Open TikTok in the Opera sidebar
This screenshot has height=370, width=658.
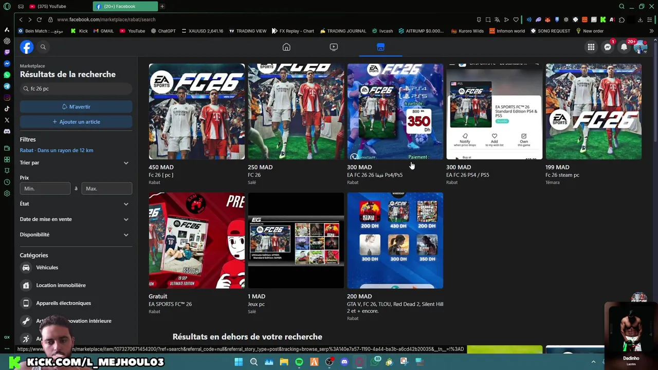[x=7, y=108]
